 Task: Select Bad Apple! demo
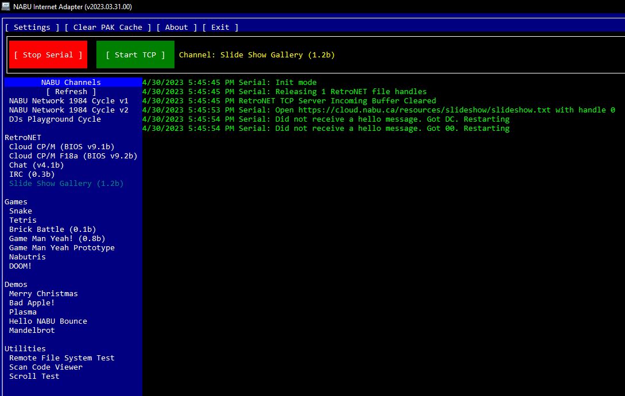point(32,302)
